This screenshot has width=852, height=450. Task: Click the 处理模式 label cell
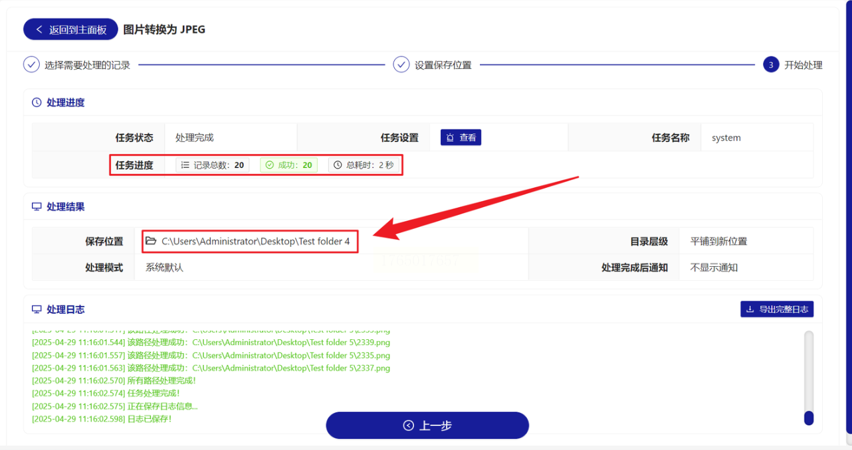tap(84, 267)
